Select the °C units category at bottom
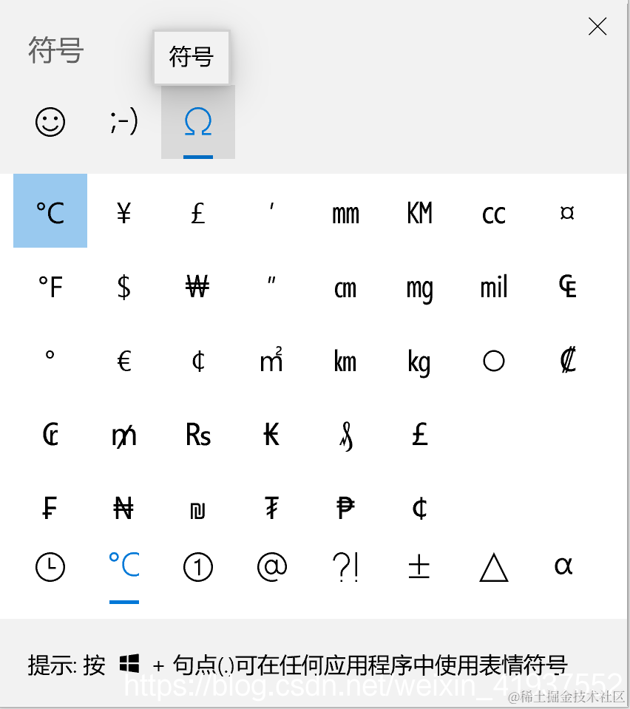The image size is (630, 709). [124, 566]
